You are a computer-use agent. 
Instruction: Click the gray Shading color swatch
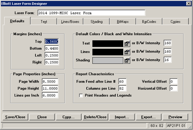(108, 60)
